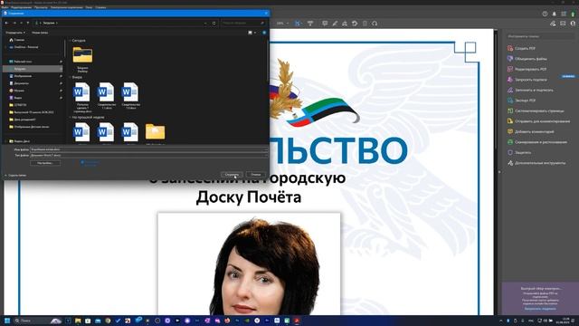This screenshot has width=579, height=326.
Task: Select OneDrive in navigation pane
Action: tap(24, 47)
